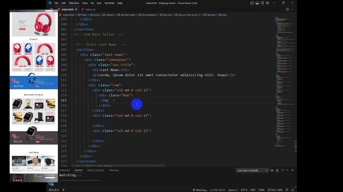The width and height of the screenshot is (343, 192).
Task: Select div.last-news in the breadcrumb
Action: pos(128,15)
